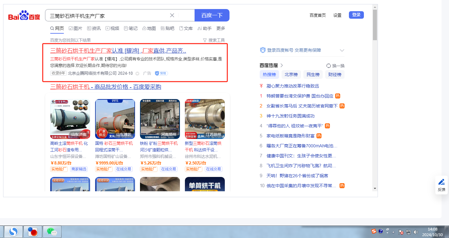Open the taskbar clock showing 14:08

[432, 232]
